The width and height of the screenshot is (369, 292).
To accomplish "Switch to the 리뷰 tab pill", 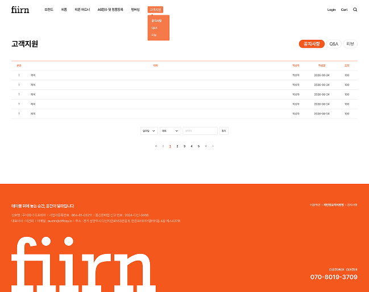I will (x=350, y=44).
